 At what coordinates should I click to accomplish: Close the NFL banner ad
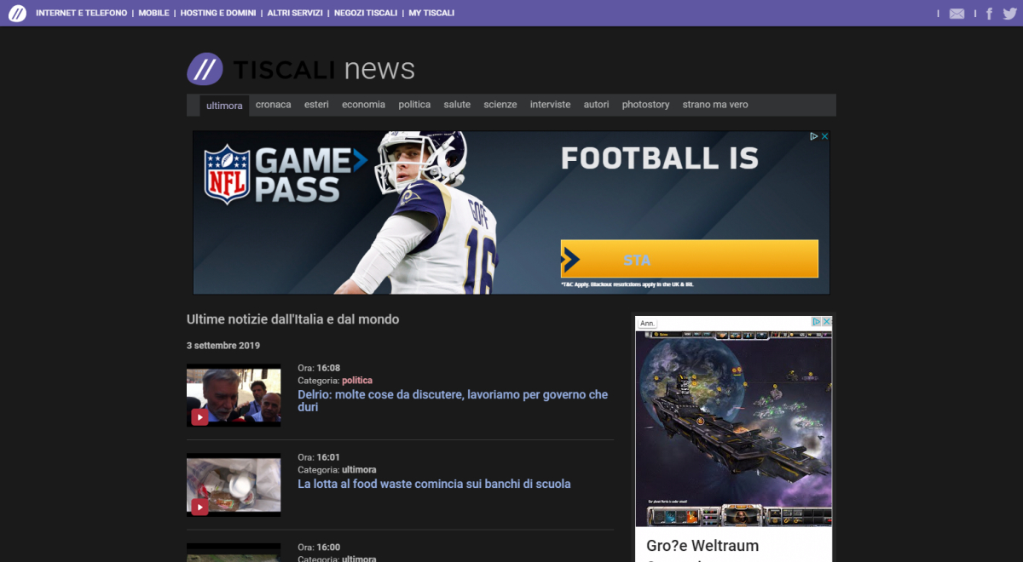click(x=824, y=136)
